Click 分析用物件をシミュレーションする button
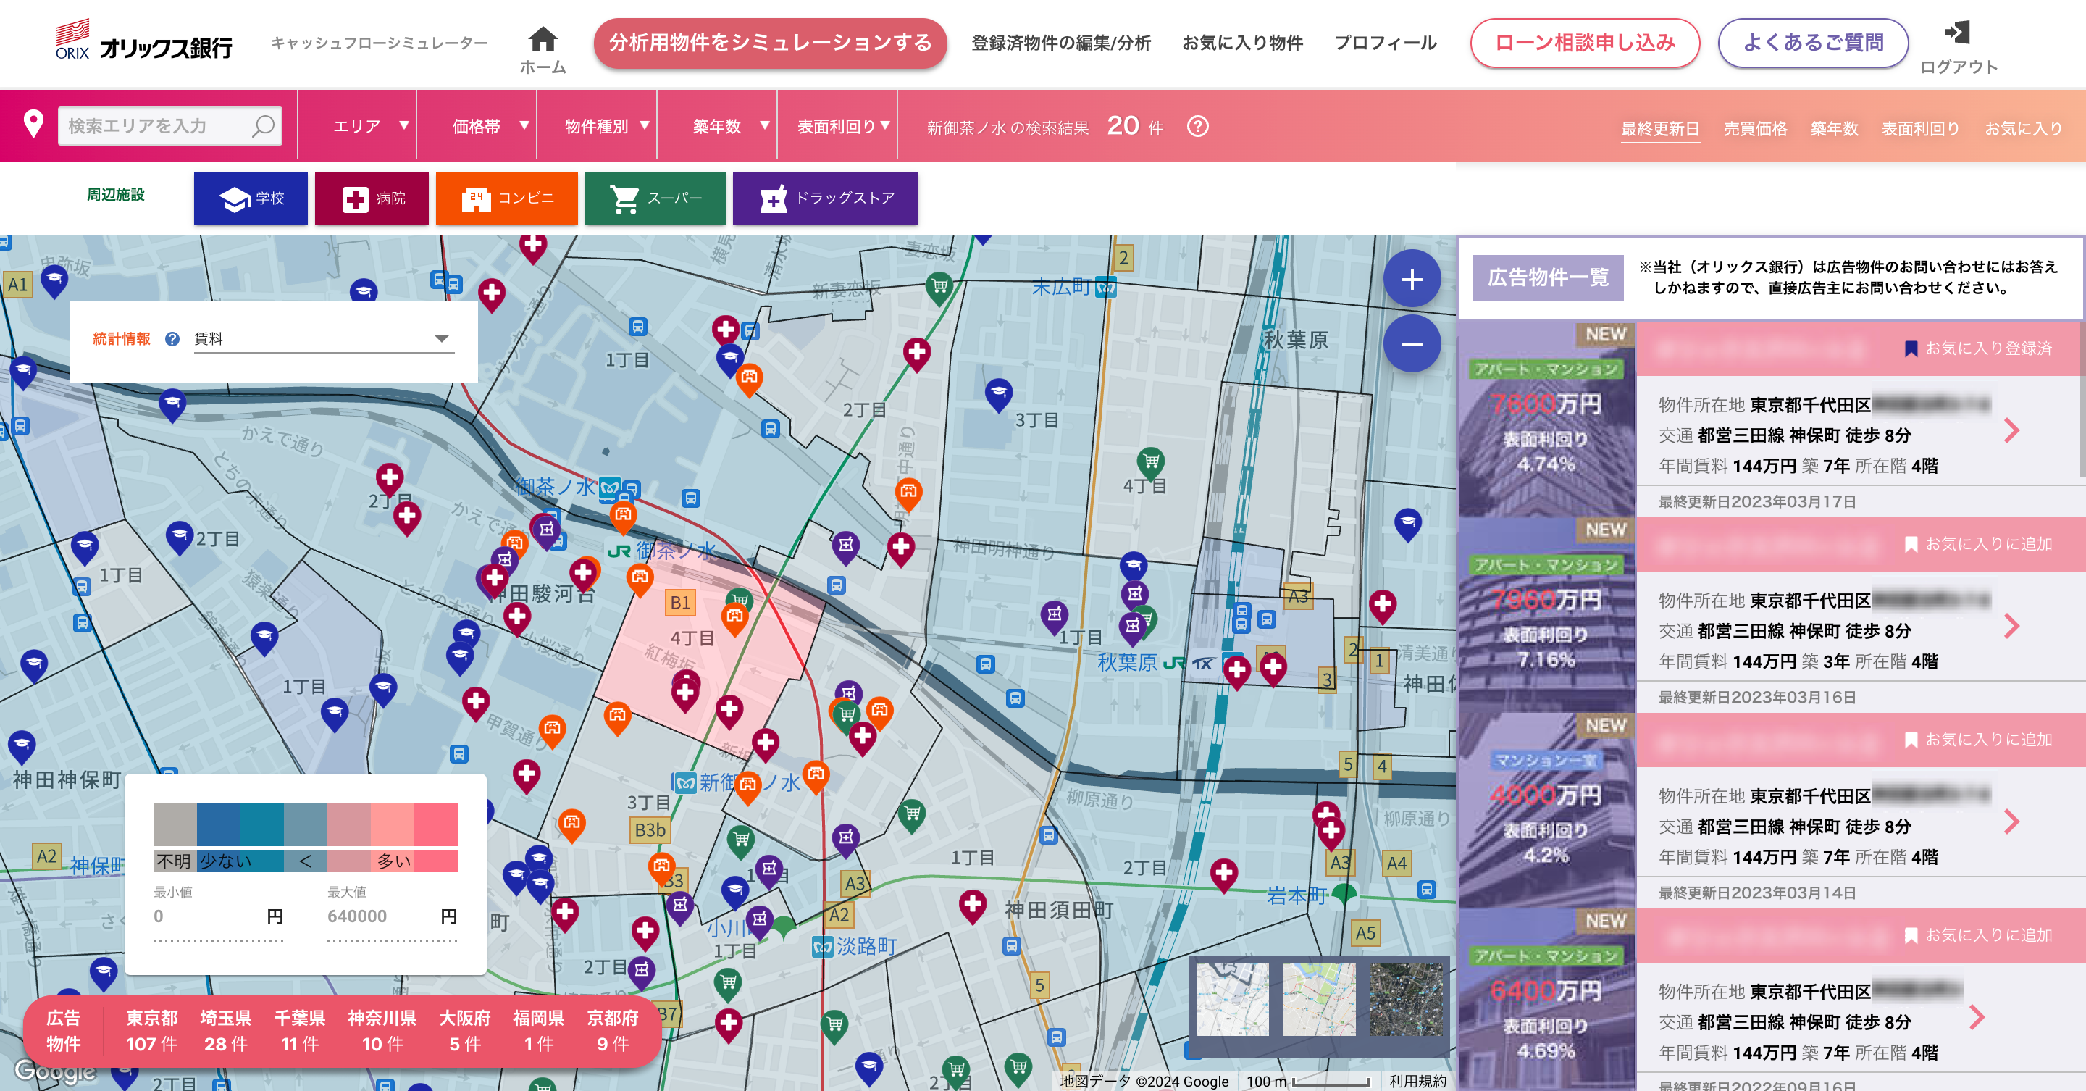Screen dimensions: 2086x1091 click(770, 43)
